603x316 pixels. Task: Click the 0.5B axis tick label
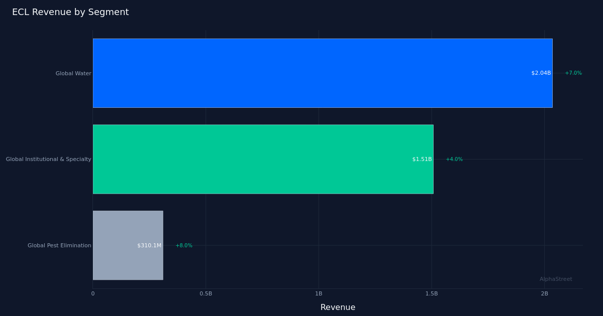tap(206, 294)
